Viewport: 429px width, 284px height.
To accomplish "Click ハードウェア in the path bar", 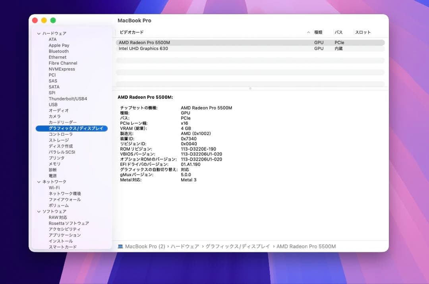I will (x=185, y=246).
